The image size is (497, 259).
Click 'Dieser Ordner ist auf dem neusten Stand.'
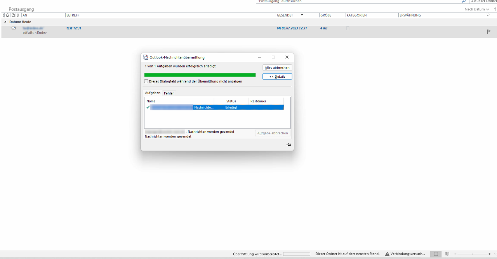click(348, 254)
